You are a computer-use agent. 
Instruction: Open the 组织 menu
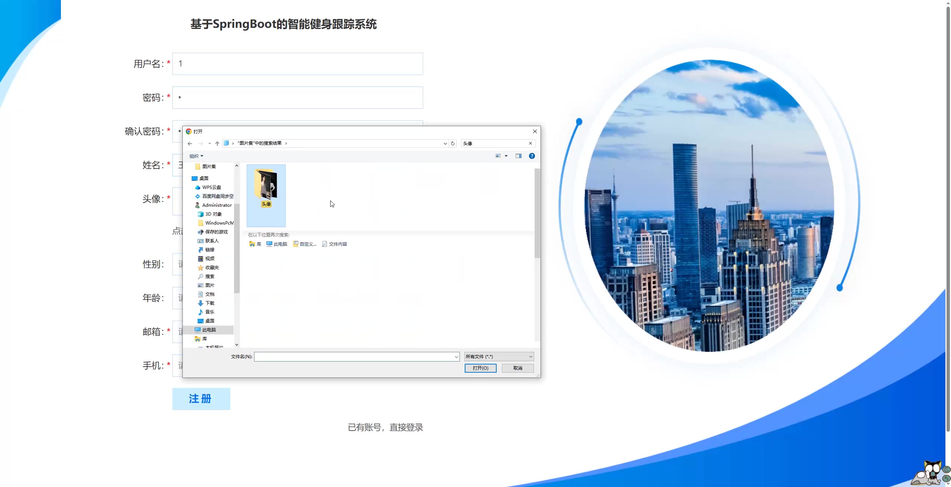(196, 156)
